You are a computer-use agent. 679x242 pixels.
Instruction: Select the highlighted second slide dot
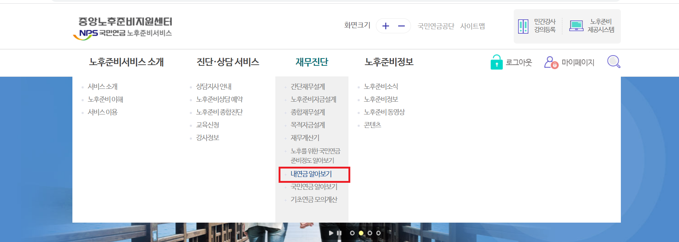tap(361, 233)
